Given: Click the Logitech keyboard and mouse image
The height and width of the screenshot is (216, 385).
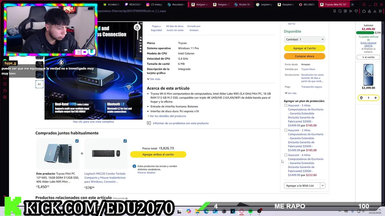Looking at the screenshot, I should pyautogui.click(x=106, y=153).
